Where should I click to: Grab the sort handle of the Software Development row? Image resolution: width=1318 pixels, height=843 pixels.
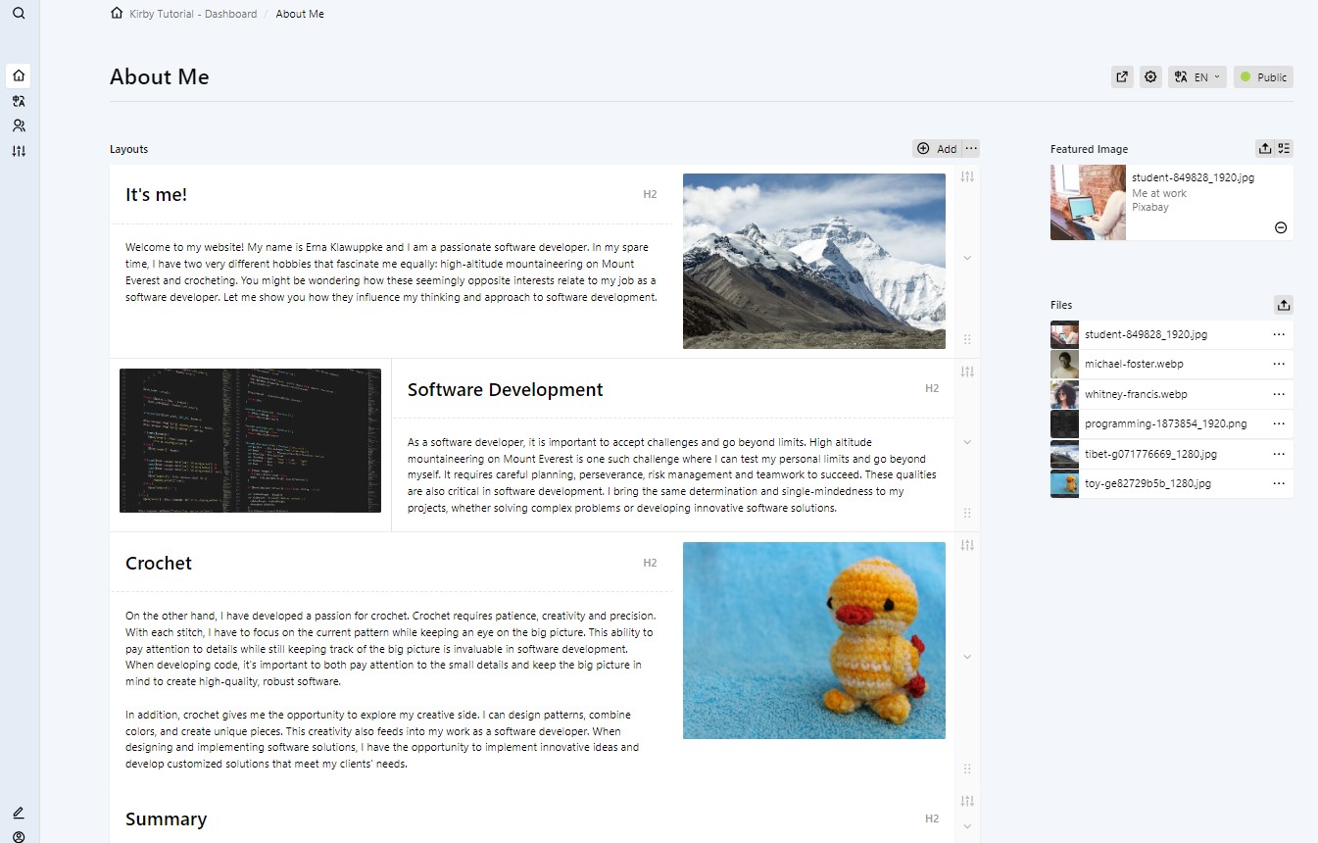pos(967,513)
